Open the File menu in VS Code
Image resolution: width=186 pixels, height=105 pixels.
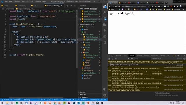click(6, 2)
